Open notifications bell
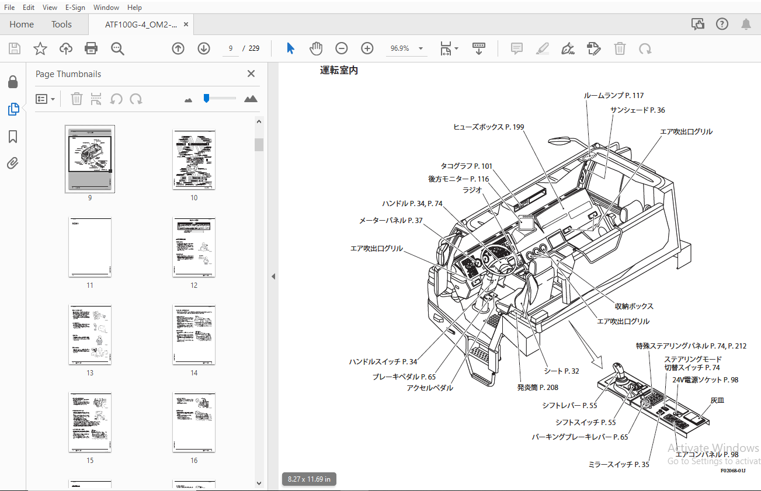 click(x=746, y=24)
